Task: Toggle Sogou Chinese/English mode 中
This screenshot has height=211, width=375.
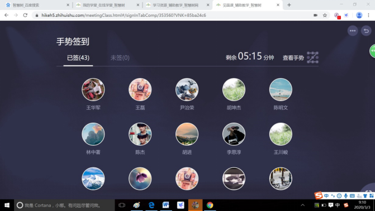Action: click(326, 196)
